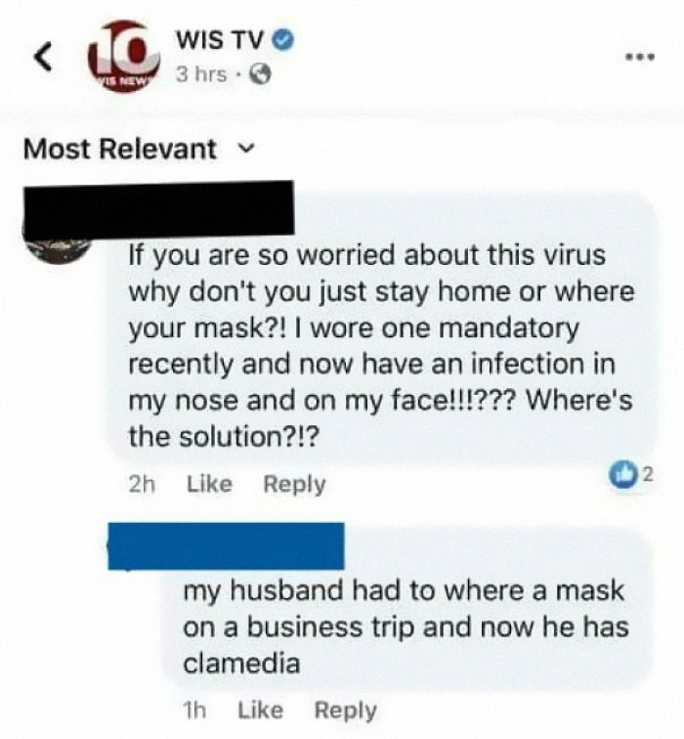Click the 1h reply timestamp
The height and width of the screenshot is (739, 684).
194,711
